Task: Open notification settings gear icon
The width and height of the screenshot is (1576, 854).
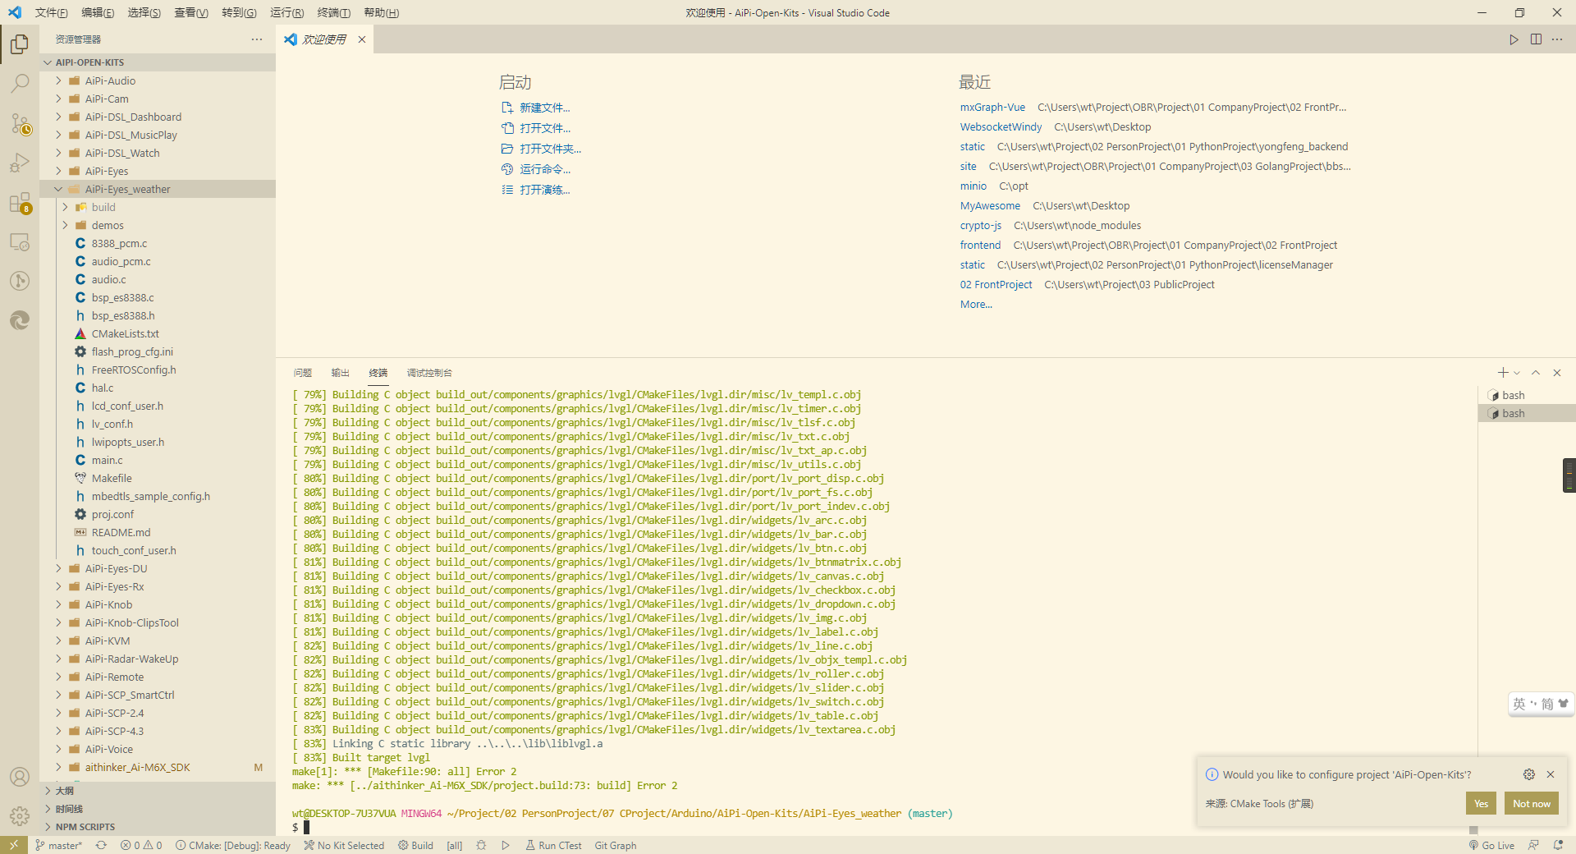Action: click(1529, 774)
